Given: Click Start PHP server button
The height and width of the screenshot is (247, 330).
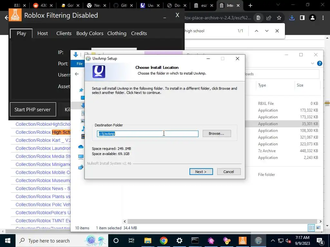Looking at the screenshot, I should (x=33, y=109).
